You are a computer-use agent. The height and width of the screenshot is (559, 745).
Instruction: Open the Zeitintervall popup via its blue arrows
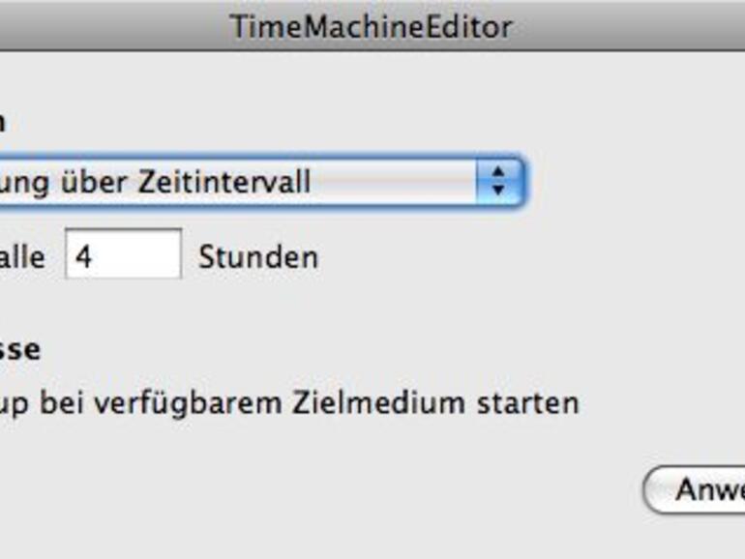pyautogui.click(x=498, y=181)
